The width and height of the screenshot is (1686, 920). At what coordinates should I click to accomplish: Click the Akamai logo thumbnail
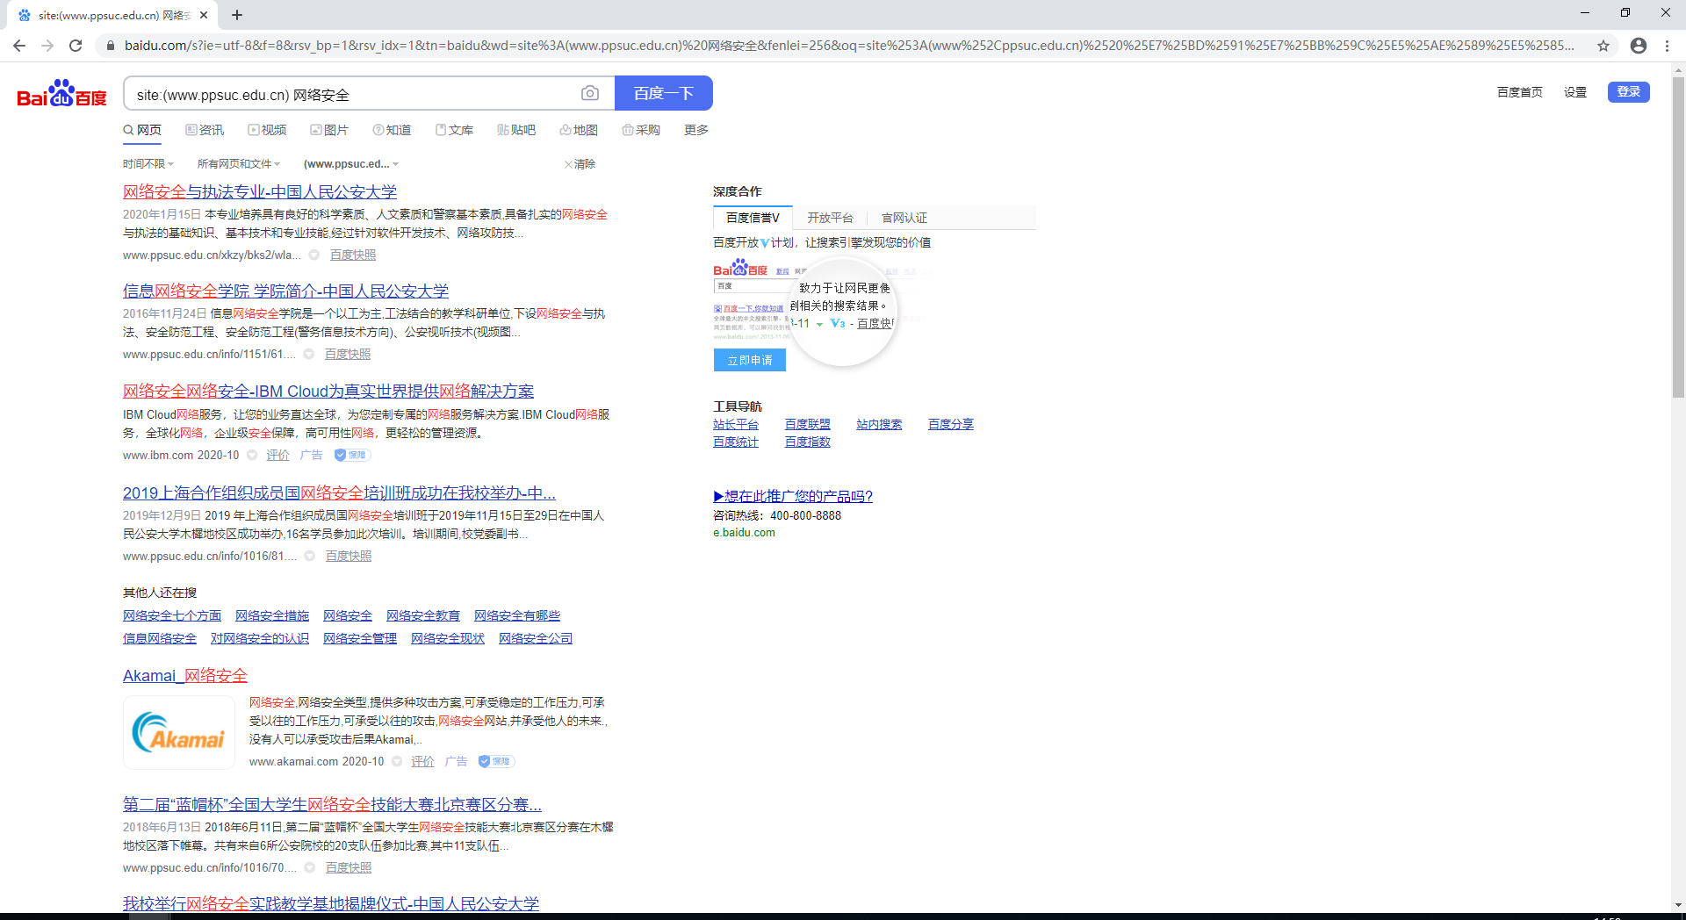point(179,732)
